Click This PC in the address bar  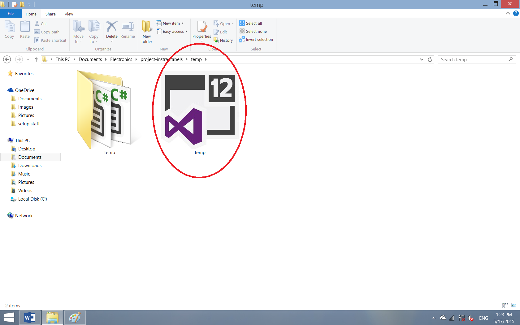pyautogui.click(x=63, y=59)
